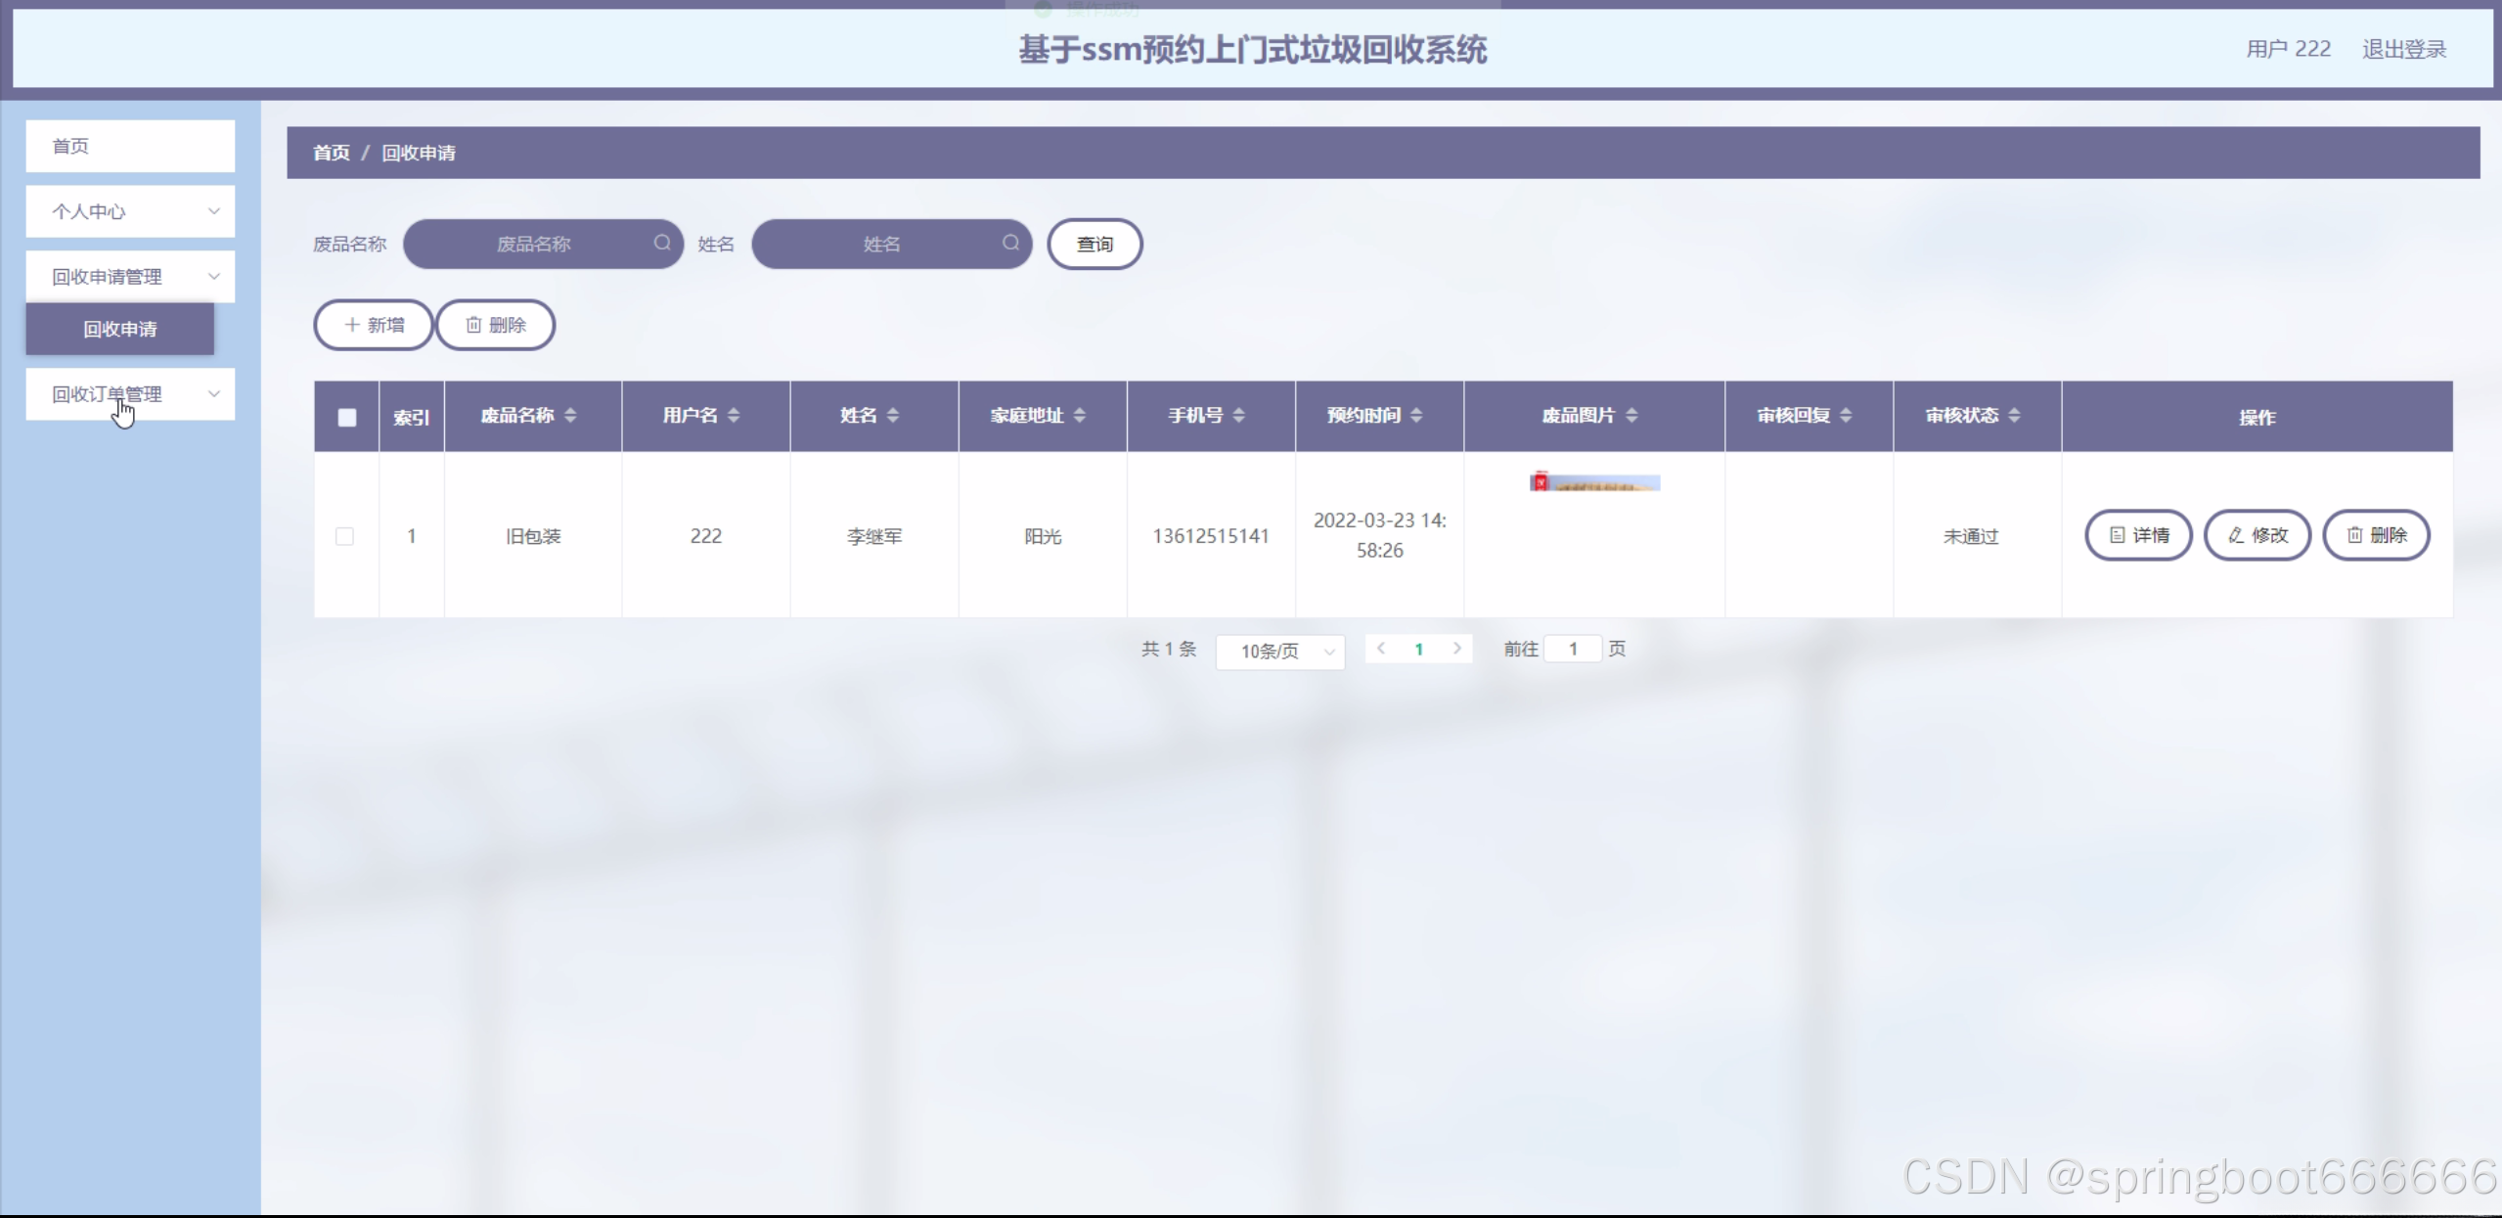Viewport: 2502px width, 1218px height.
Task: Click the 查询 search button
Action: [1095, 244]
